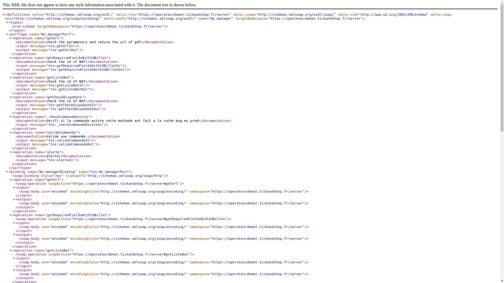
Task: Collapse the first getUrl operation under portType
Action: click(x=10, y=38)
